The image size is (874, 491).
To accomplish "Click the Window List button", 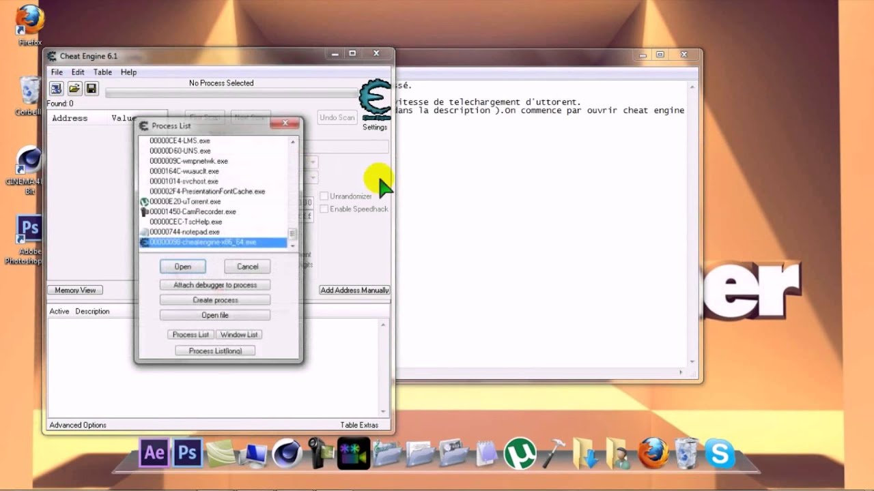I will [x=239, y=335].
